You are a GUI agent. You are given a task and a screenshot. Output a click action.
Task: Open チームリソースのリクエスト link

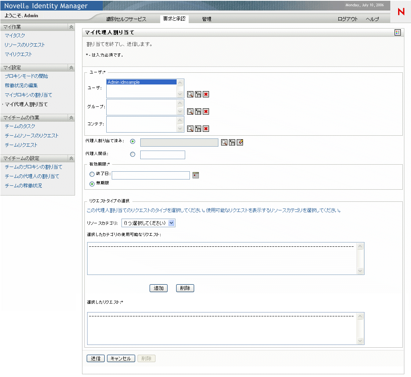32,136
